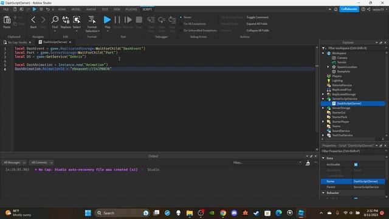The width and height of the screenshot is (389, 219).
Task: Click the Paste clipboard icon
Action: coord(7,20)
